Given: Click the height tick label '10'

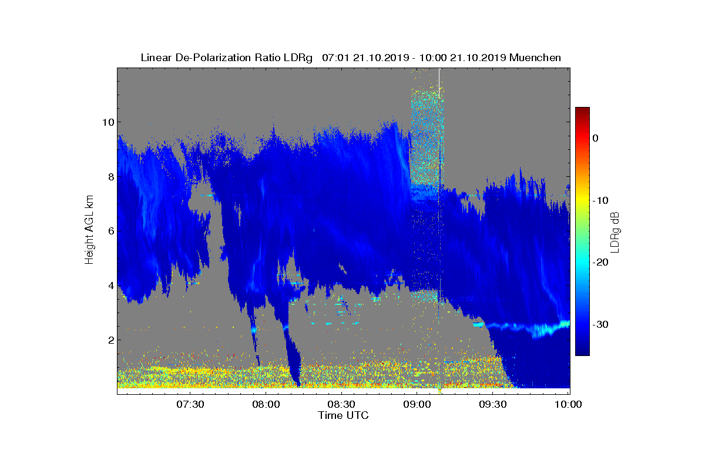Looking at the screenshot, I should [x=108, y=122].
